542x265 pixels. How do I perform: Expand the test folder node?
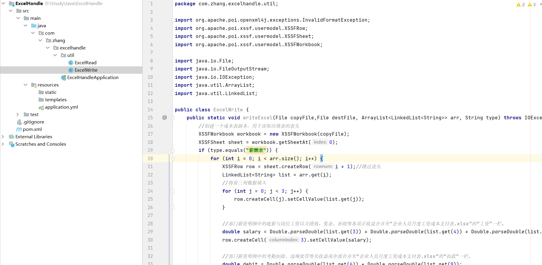click(x=18, y=115)
